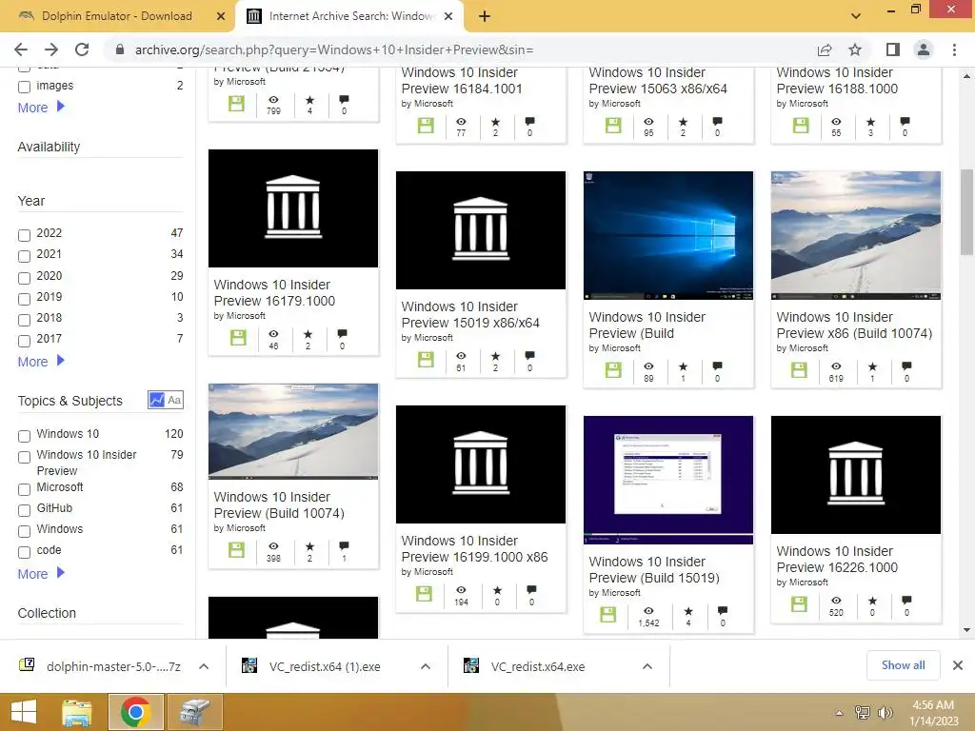Viewport: 975px width, 731px height.
Task: Check the 2021 year filter
Action: (x=24, y=256)
